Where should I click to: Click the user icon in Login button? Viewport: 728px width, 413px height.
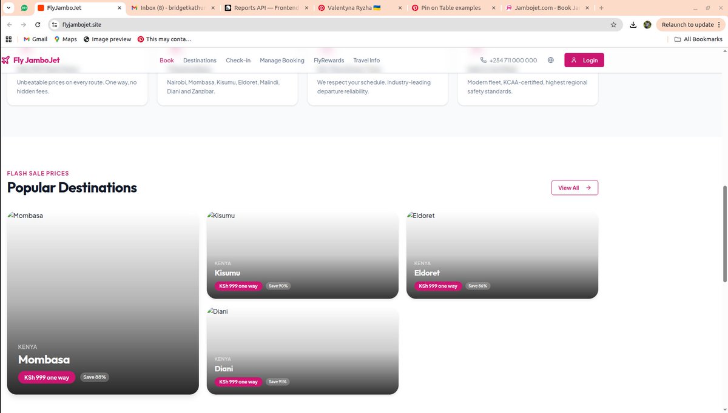tap(574, 60)
